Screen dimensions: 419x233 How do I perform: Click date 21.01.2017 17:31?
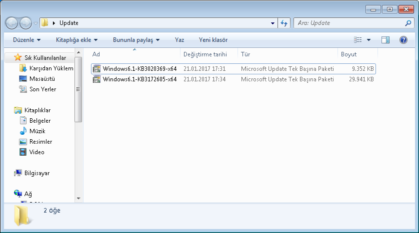[x=204, y=69]
